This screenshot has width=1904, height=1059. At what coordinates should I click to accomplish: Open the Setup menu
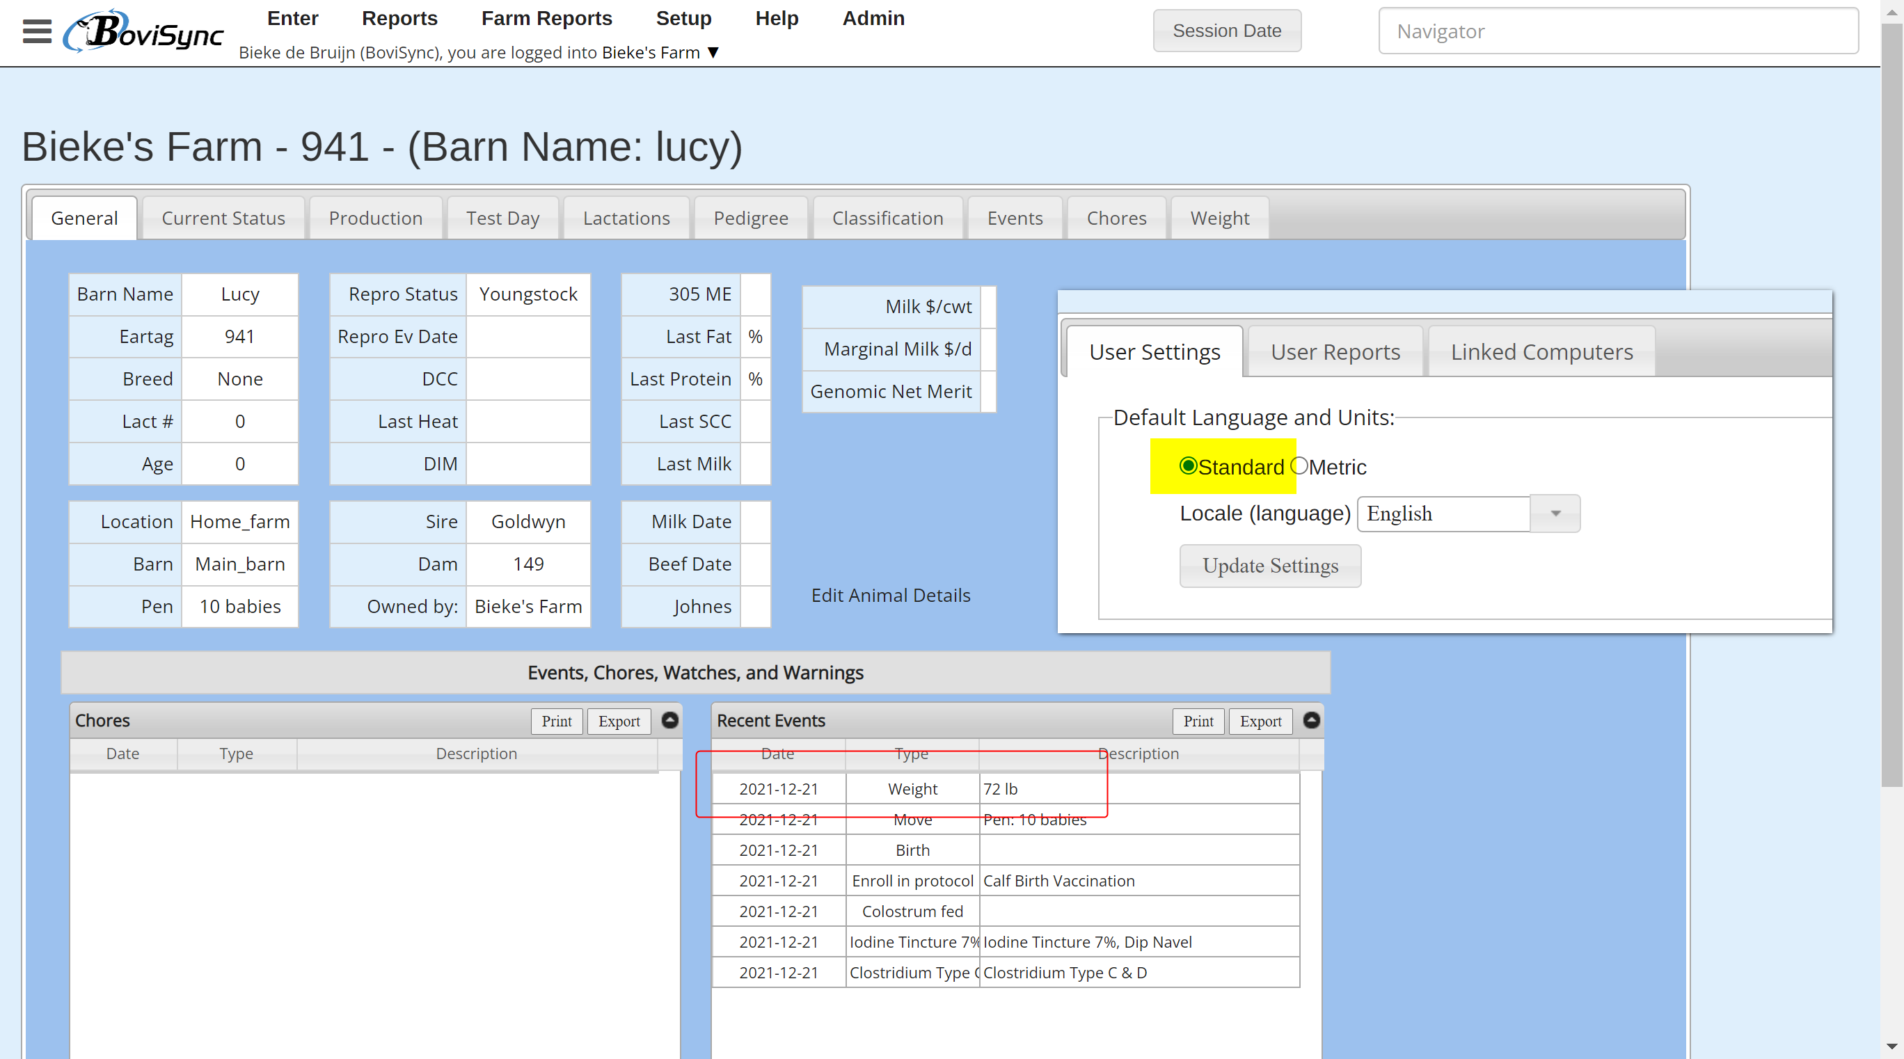click(683, 17)
